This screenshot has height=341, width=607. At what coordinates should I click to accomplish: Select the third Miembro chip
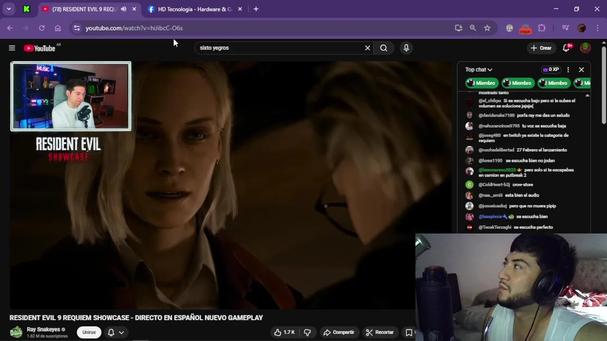(x=554, y=83)
